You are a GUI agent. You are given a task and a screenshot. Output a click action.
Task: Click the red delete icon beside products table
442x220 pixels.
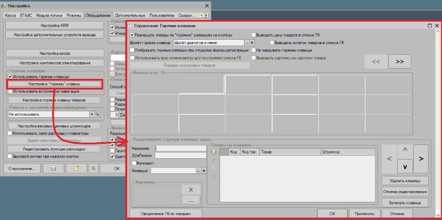pyautogui.click(x=214, y=175)
